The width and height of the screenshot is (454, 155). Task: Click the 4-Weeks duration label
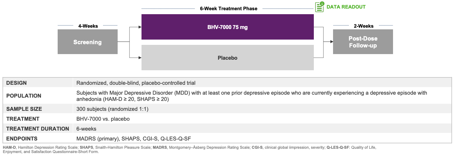tap(88, 26)
